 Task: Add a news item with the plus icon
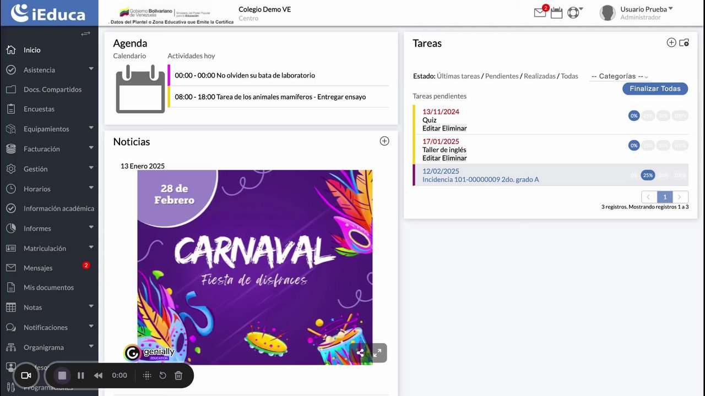(384, 141)
